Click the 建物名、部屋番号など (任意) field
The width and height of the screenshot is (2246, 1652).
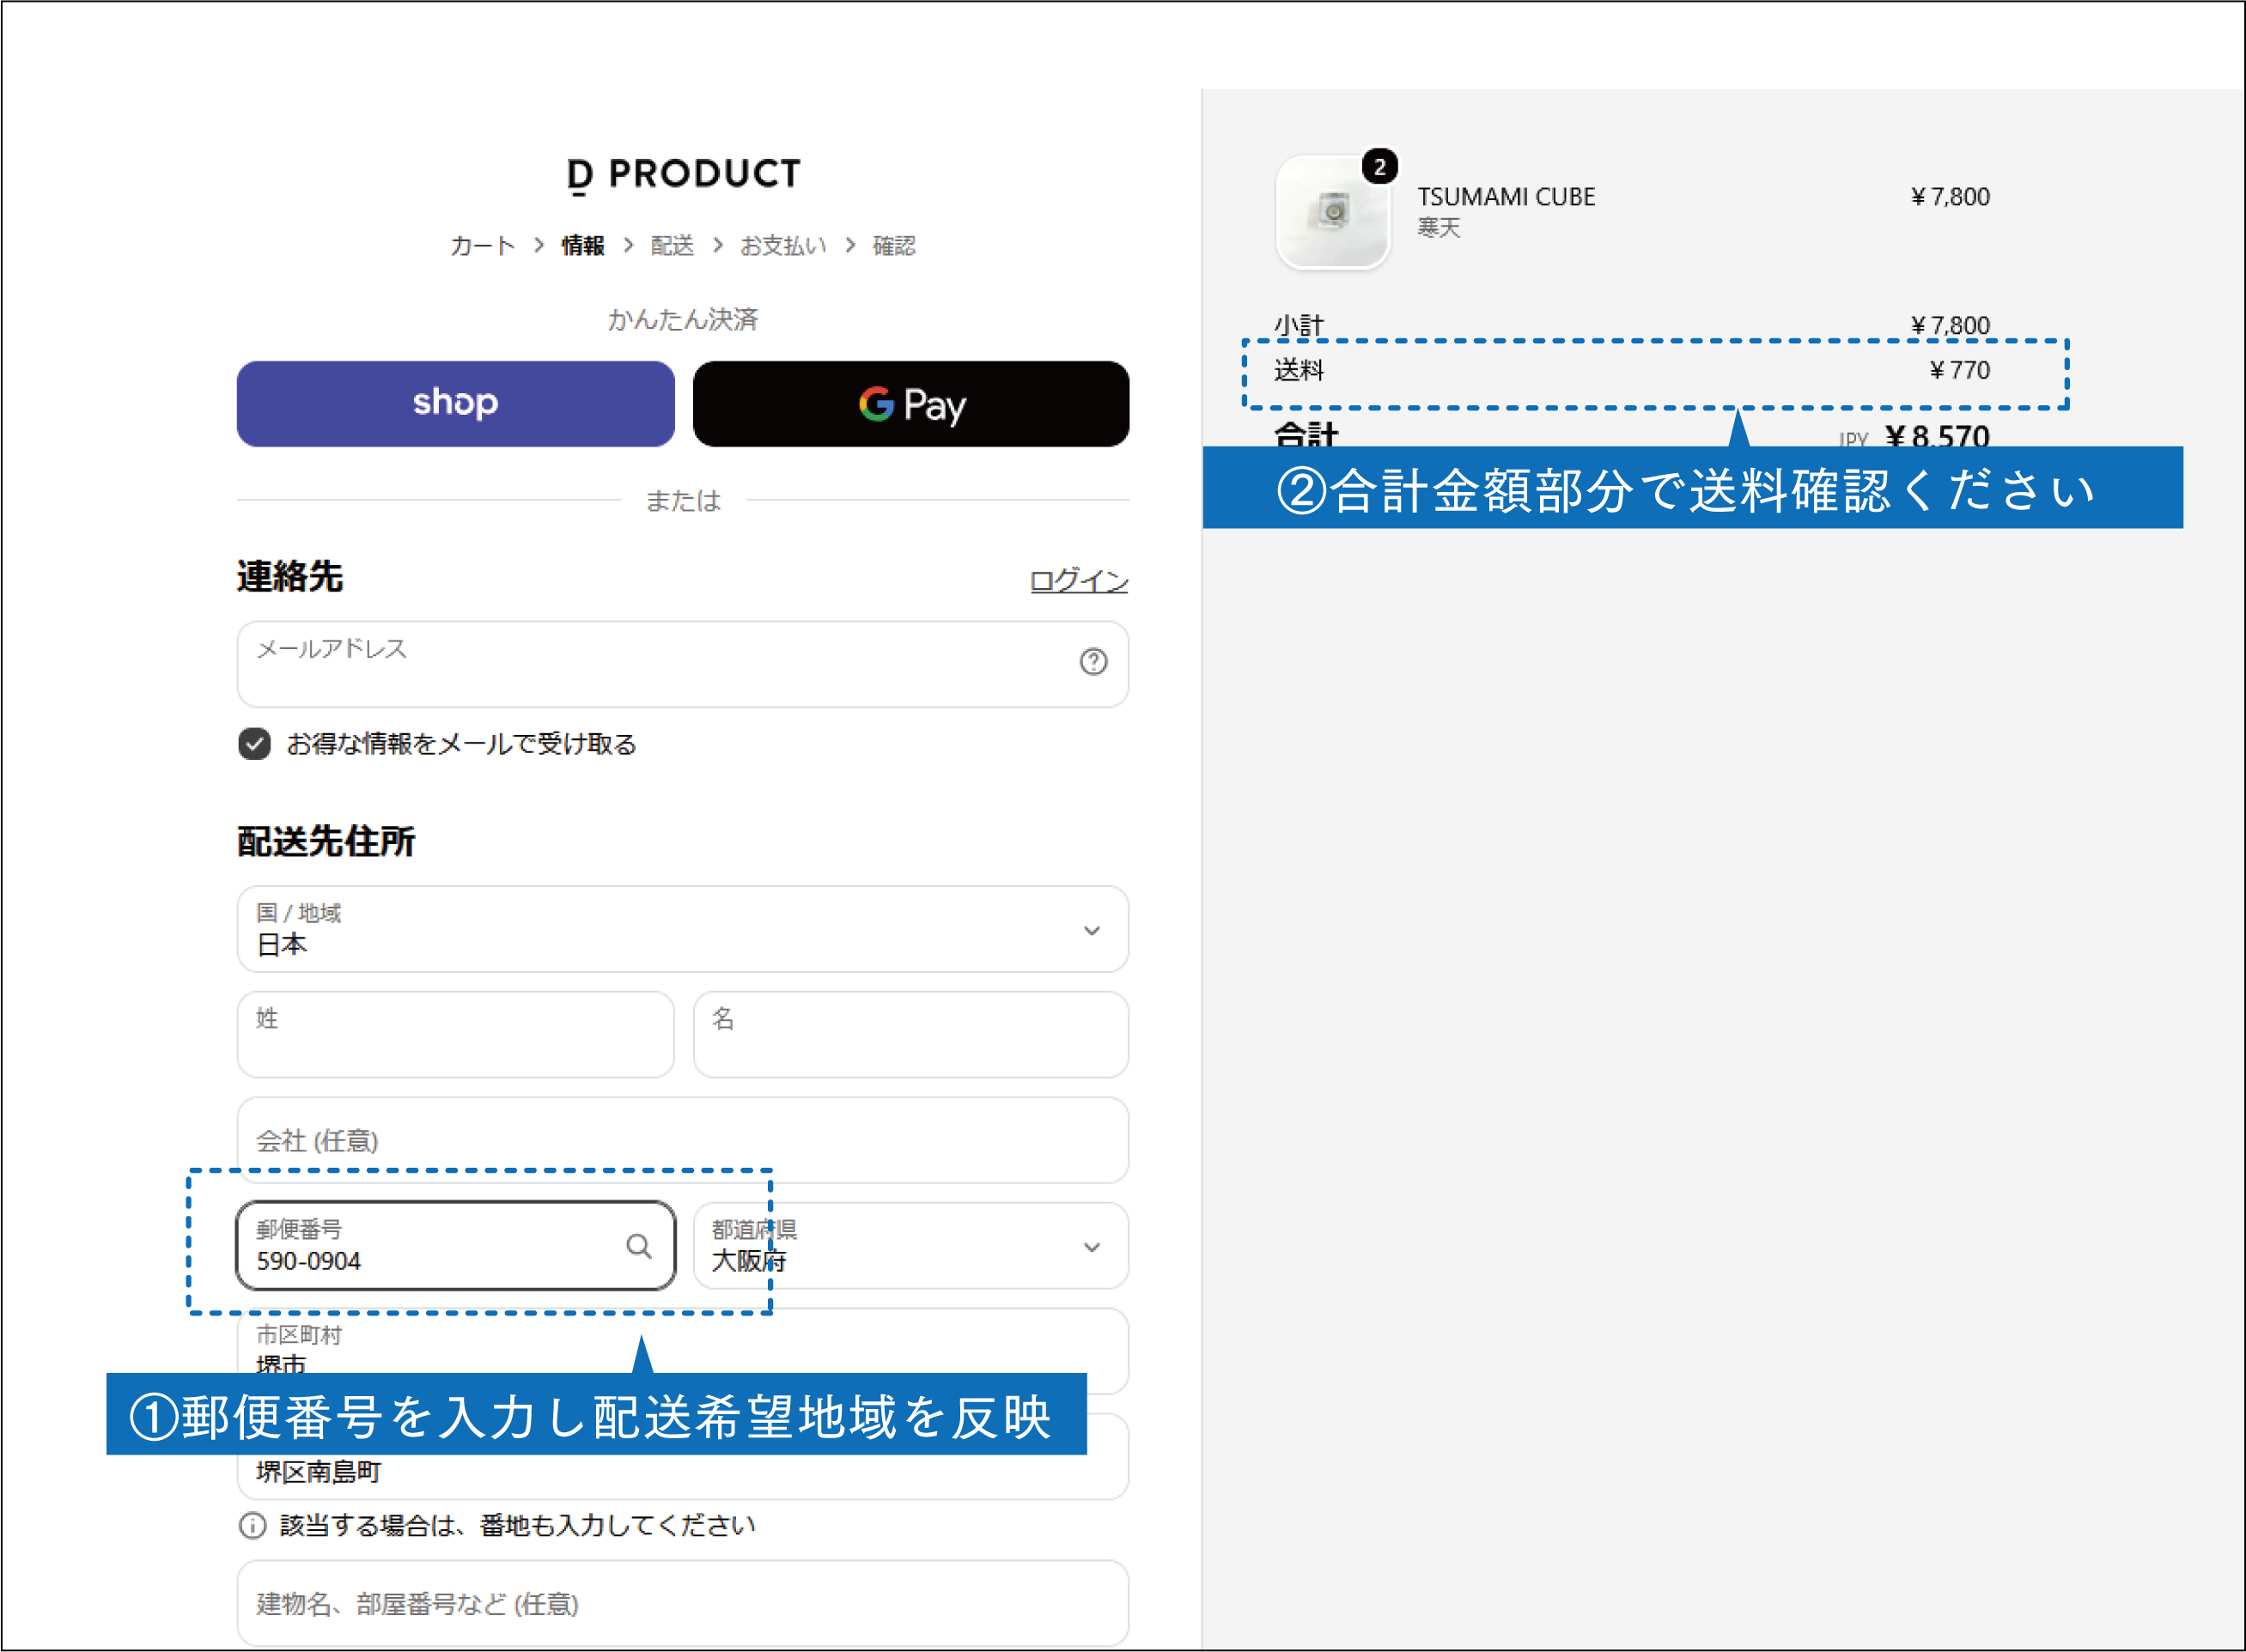(682, 1603)
